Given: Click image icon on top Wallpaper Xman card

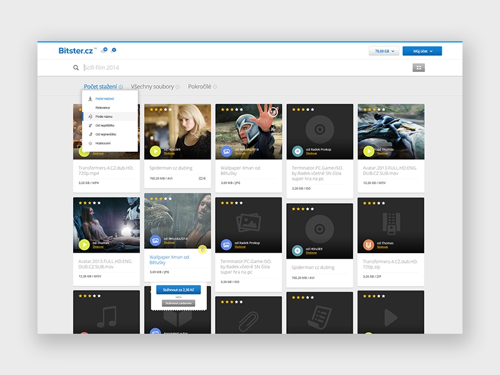Looking at the screenshot, I should [226, 151].
